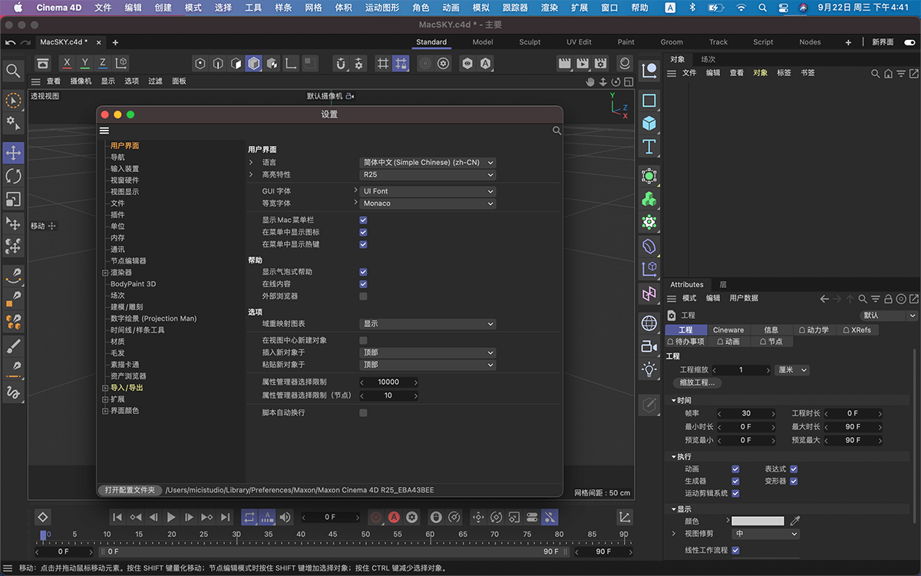Click the Camera object icon
The height and width of the screenshot is (576, 921).
point(649,346)
